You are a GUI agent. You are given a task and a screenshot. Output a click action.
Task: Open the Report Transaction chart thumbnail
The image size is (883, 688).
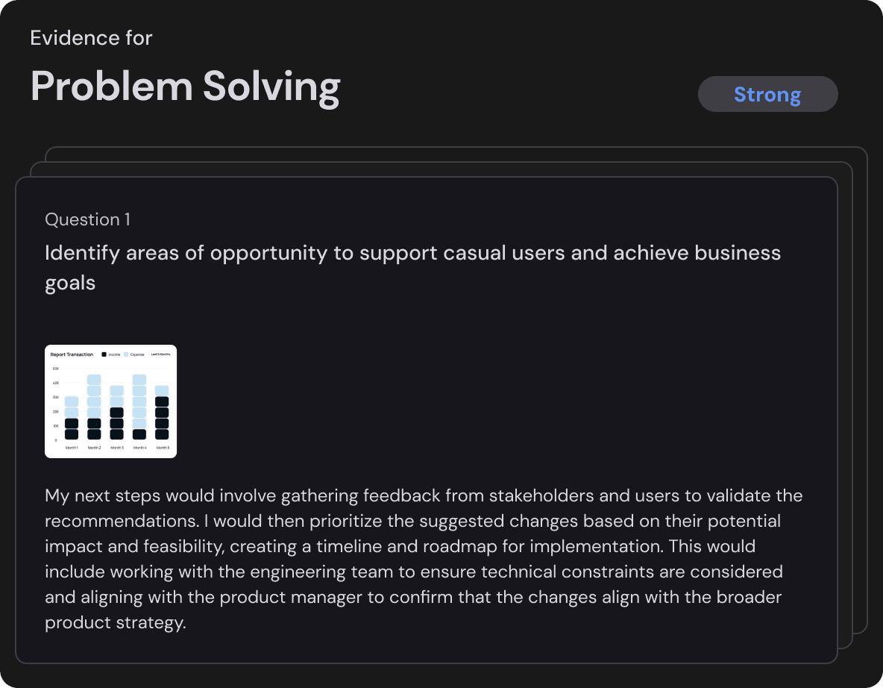tap(110, 401)
